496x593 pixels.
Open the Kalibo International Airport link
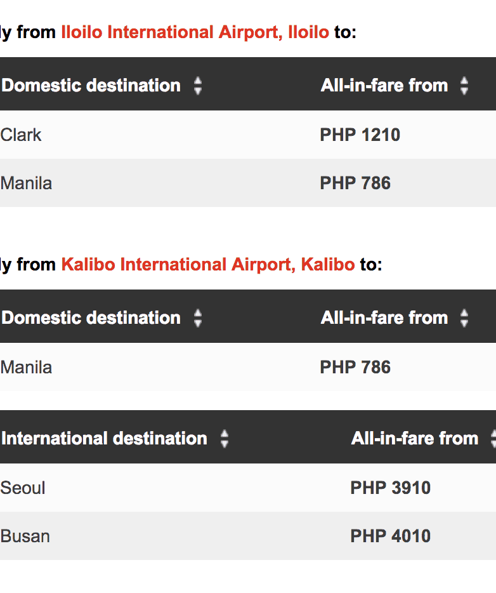click(x=207, y=264)
